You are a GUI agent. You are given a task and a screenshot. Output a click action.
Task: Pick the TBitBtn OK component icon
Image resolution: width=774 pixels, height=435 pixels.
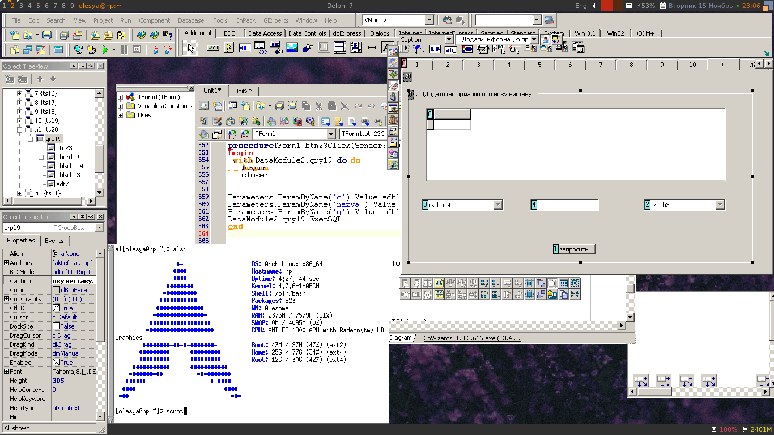(x=213, y=48)
